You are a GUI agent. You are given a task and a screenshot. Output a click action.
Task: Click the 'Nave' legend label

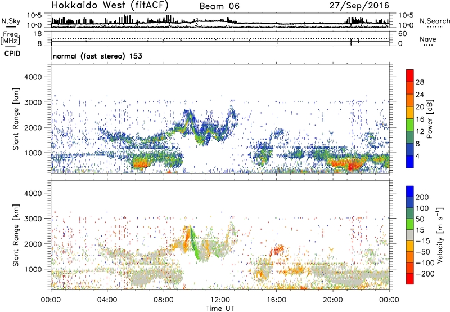click(x=427, y=39)
